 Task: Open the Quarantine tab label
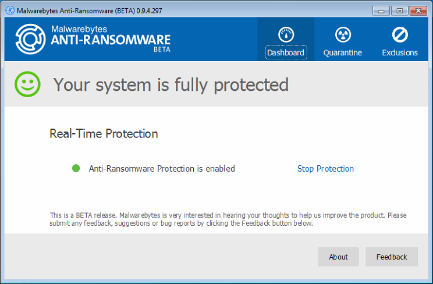pyautogui.click(x=343, y=52)
